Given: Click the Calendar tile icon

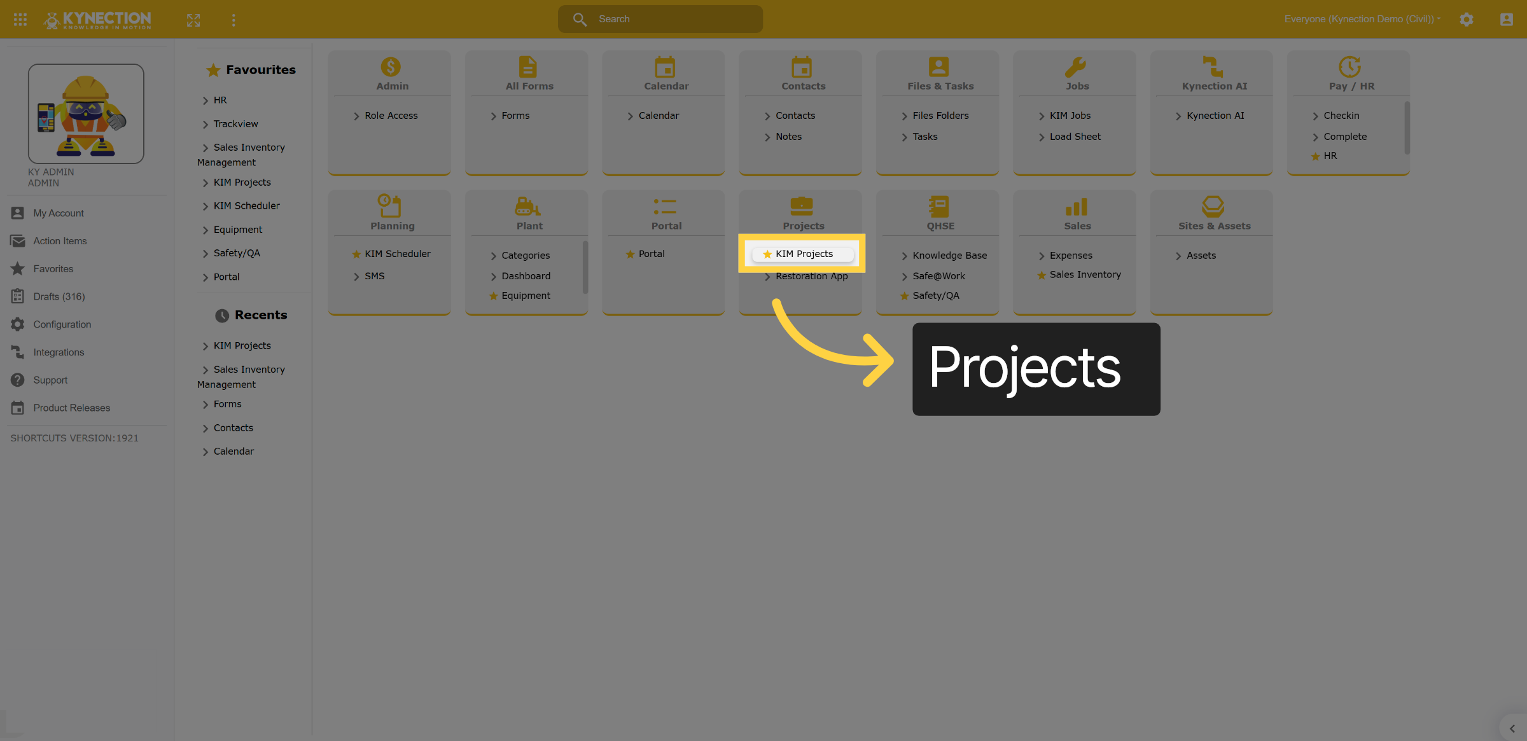Looking at the screenshot, I should coord(665,67).
